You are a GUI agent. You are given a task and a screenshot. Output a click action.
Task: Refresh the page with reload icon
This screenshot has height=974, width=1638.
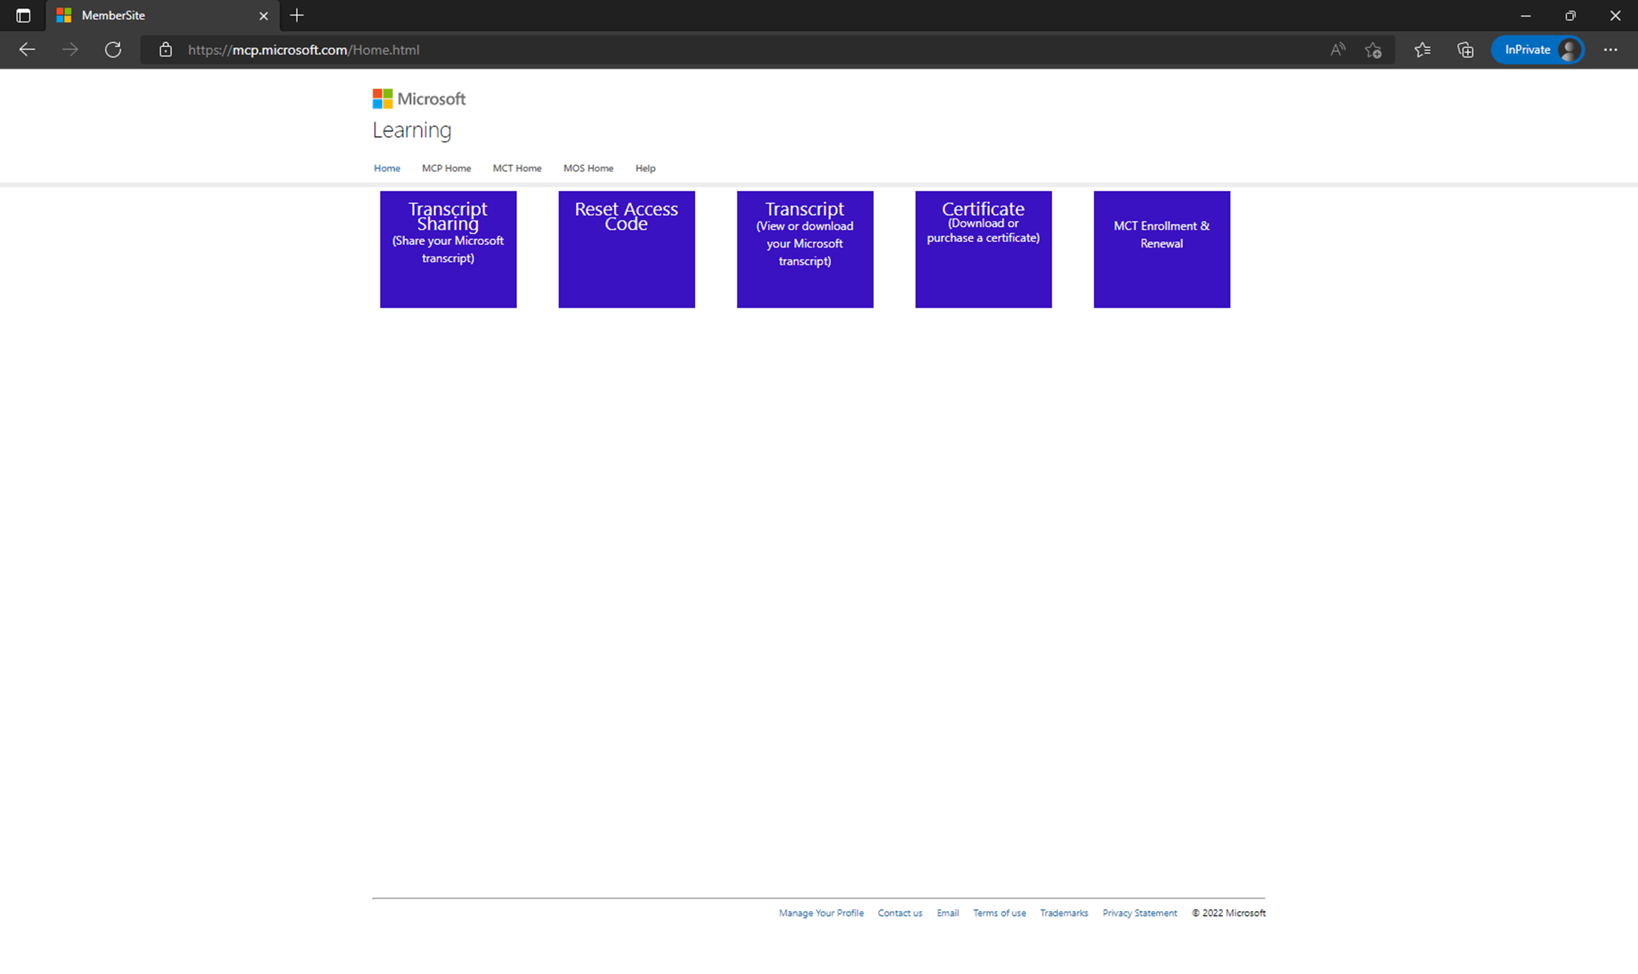(x=113, y=50)
